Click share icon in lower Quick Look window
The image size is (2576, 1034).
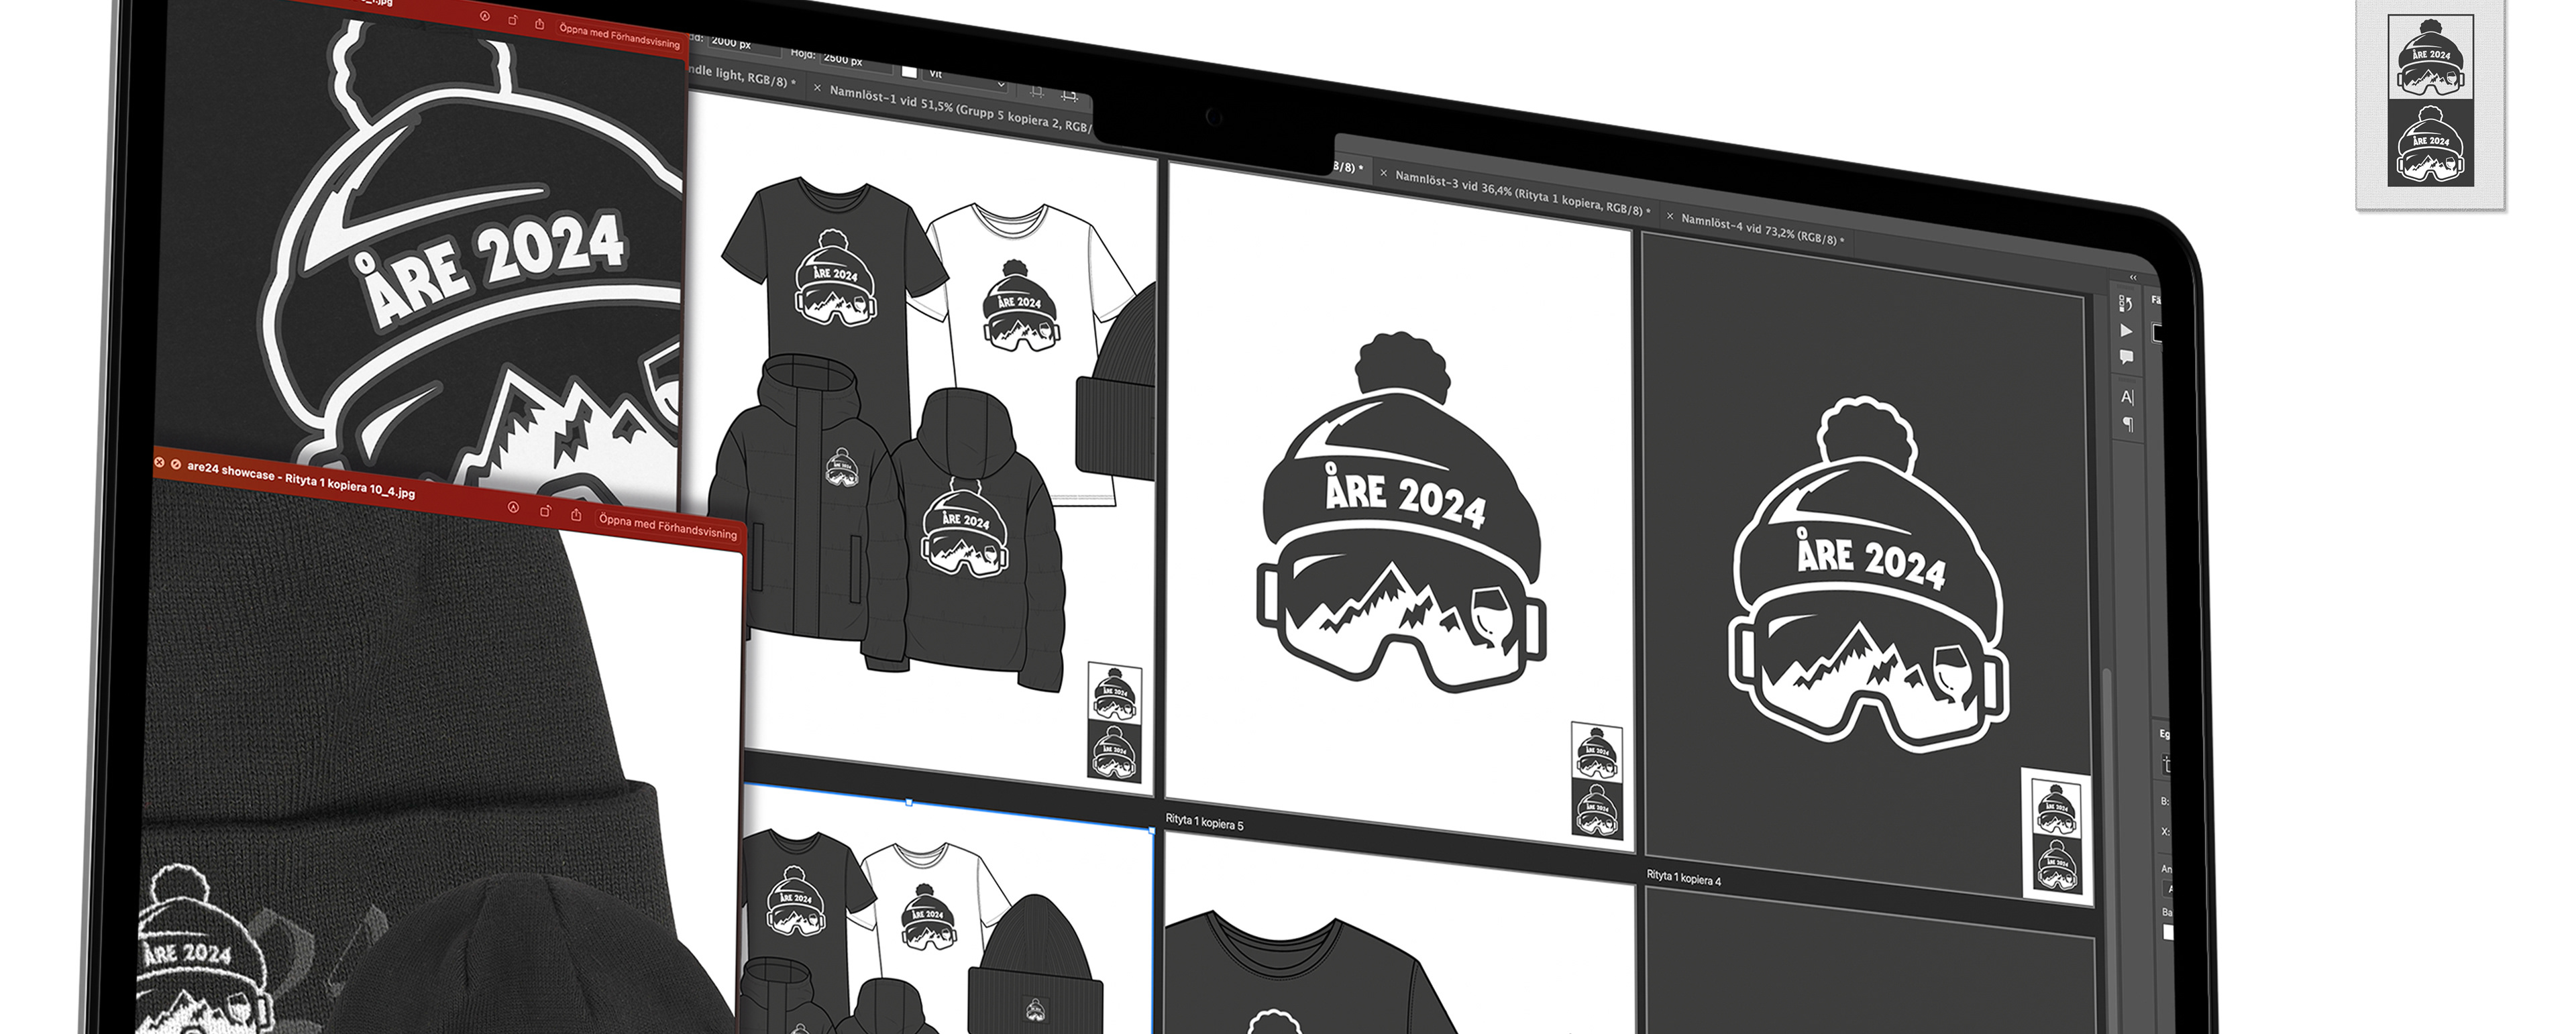coord(576,514)
